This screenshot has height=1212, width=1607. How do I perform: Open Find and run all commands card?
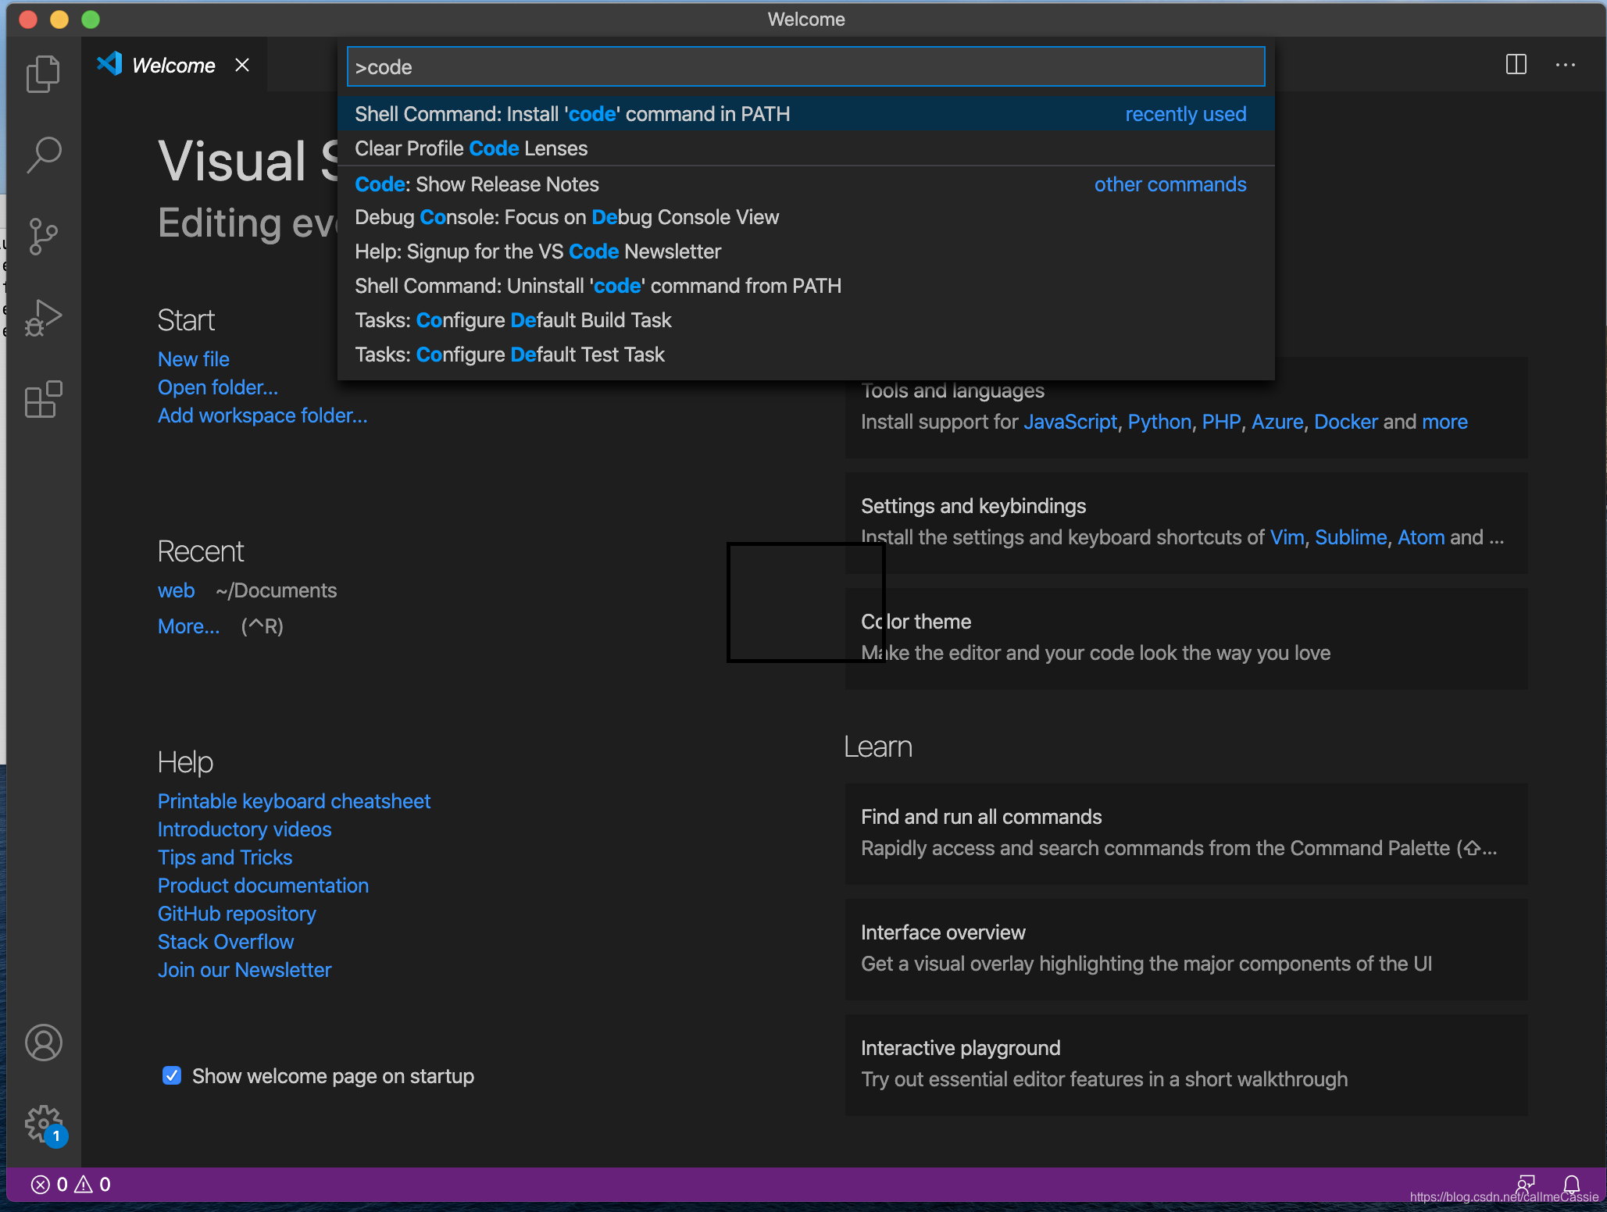click(x=1186, y=833)
